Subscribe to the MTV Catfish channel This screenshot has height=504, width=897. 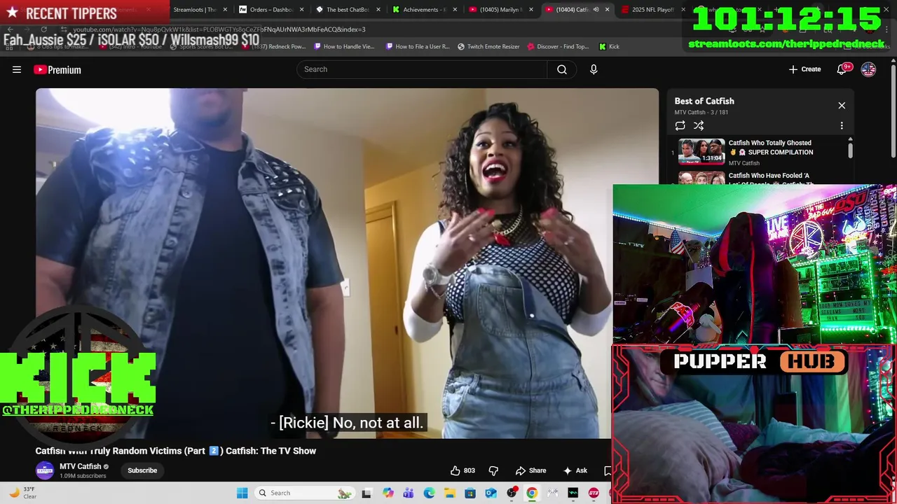[142, 470]
